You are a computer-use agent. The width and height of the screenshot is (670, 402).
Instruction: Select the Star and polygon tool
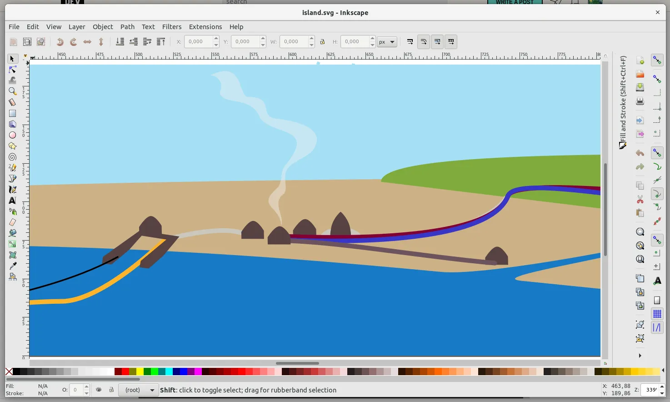pyautogui.click(x=12, y=146)
